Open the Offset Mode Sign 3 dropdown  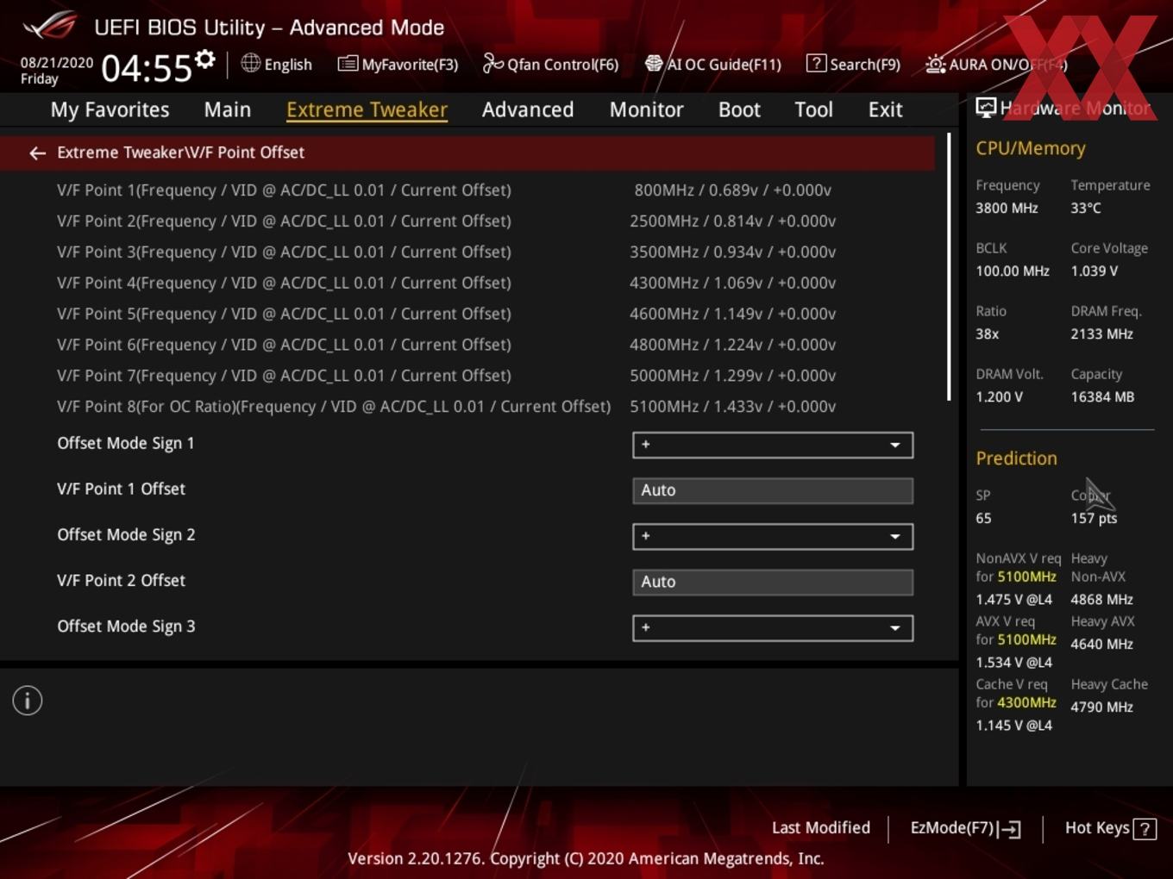coord(773,627)
